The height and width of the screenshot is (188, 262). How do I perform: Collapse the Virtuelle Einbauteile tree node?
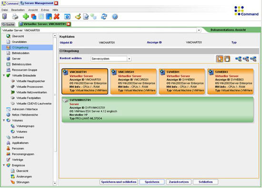point(4,75)
